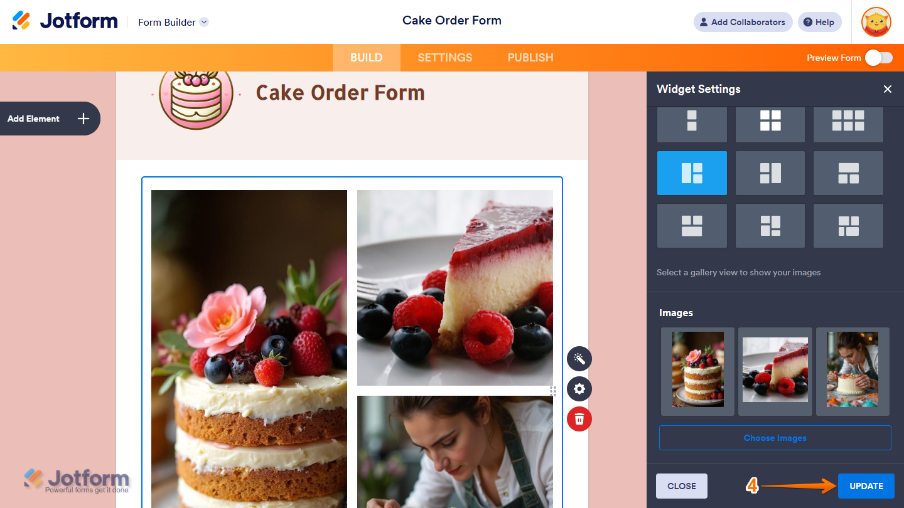Switch to the PUBLISH tab

(x=530, y=58)
